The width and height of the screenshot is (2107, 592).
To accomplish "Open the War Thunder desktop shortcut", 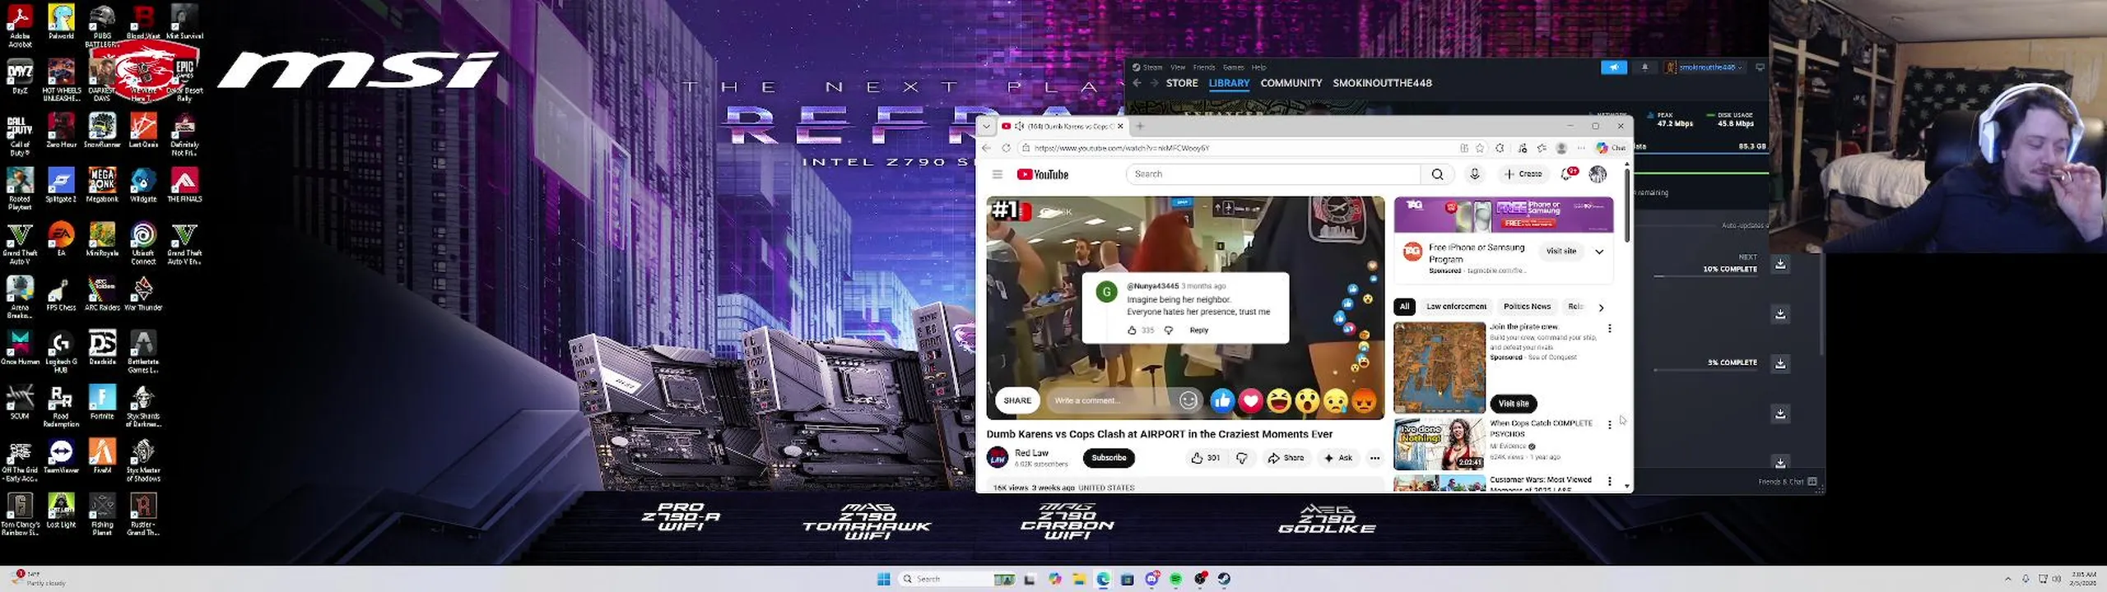I will coord(143,294).
